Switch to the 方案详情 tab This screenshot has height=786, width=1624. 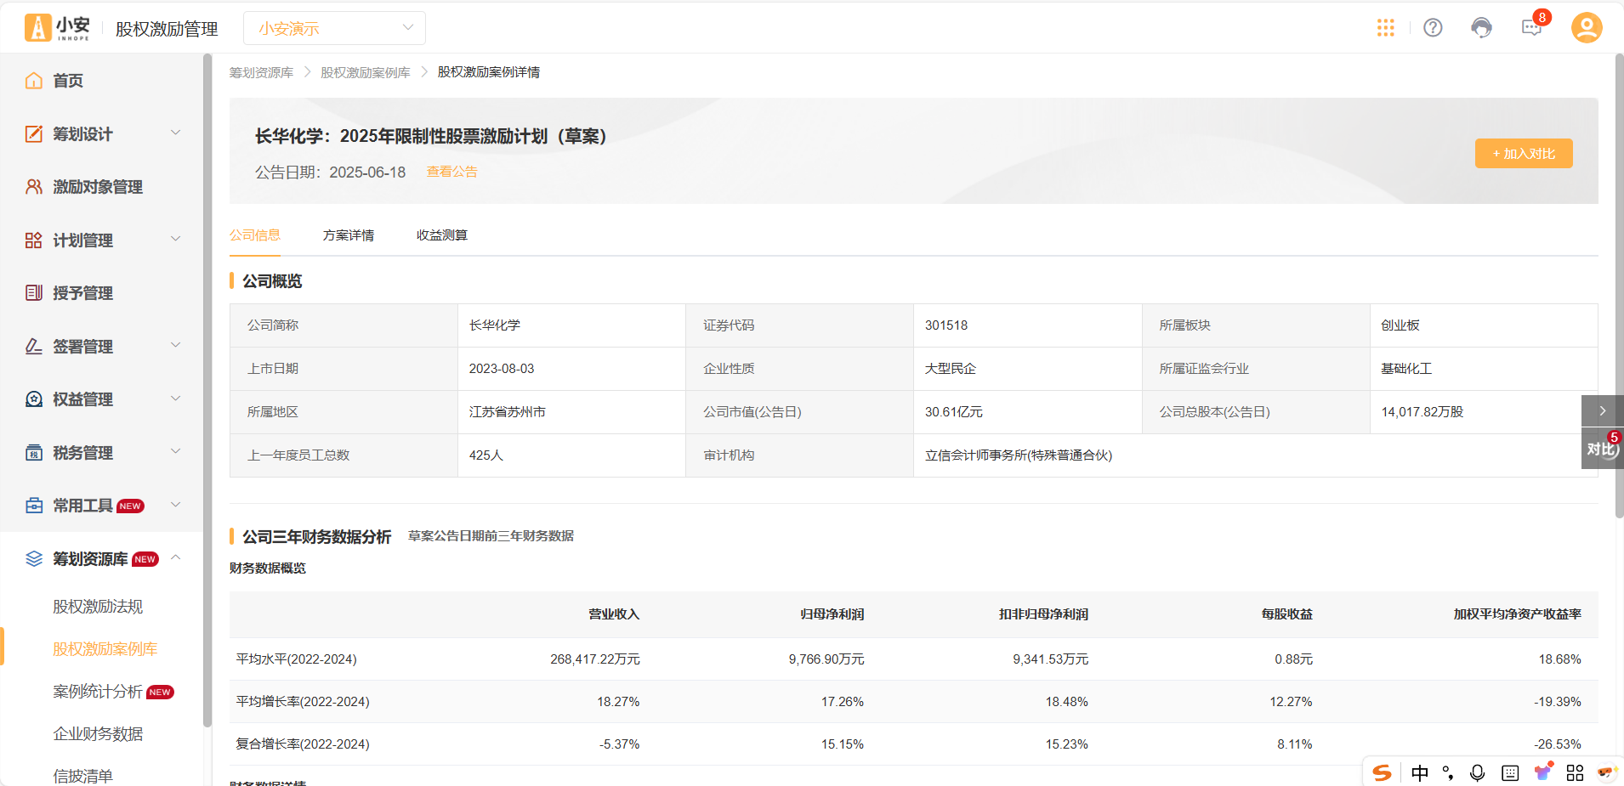coord(349,235)
